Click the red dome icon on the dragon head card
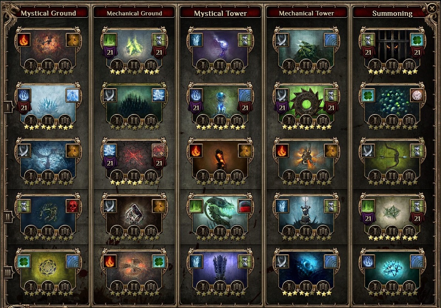 pos(245,206)
